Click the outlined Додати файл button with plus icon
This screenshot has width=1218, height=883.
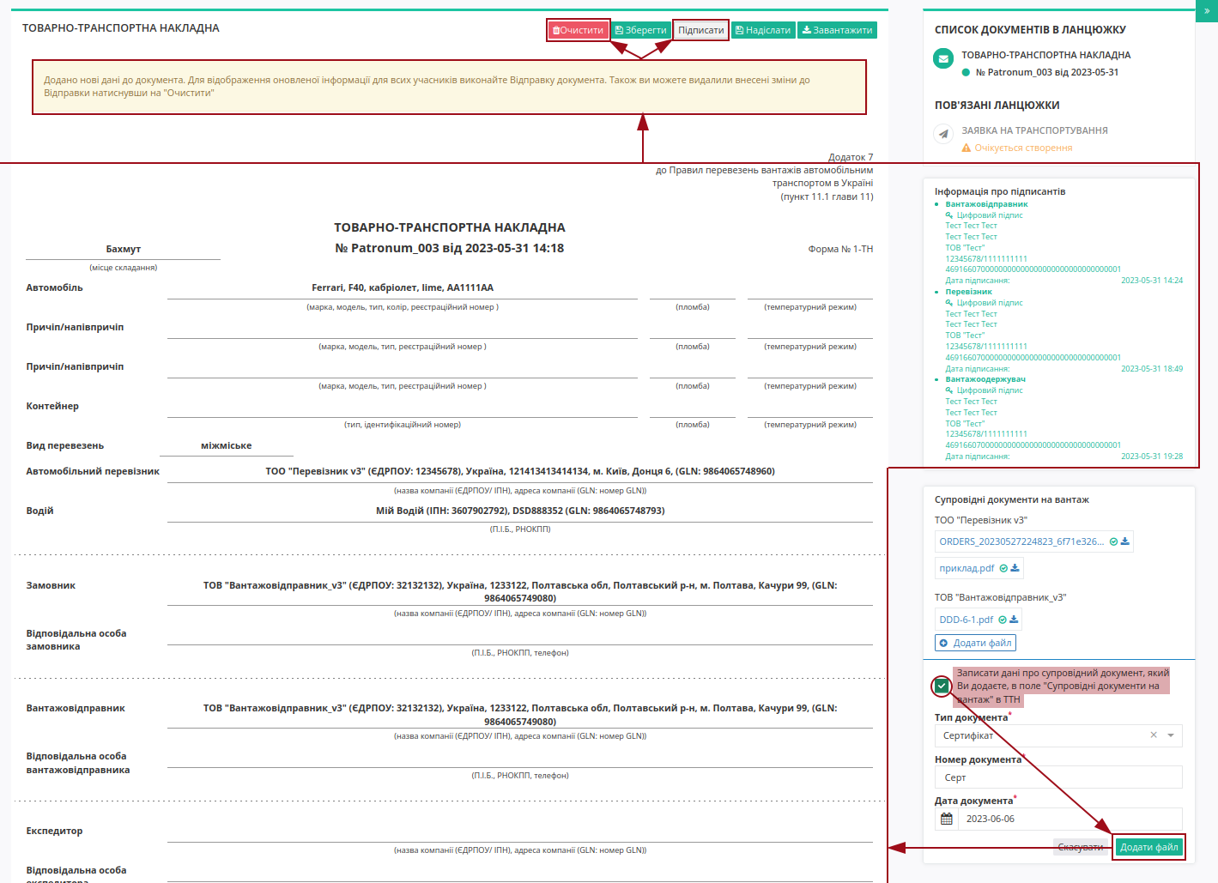[975, 643]
